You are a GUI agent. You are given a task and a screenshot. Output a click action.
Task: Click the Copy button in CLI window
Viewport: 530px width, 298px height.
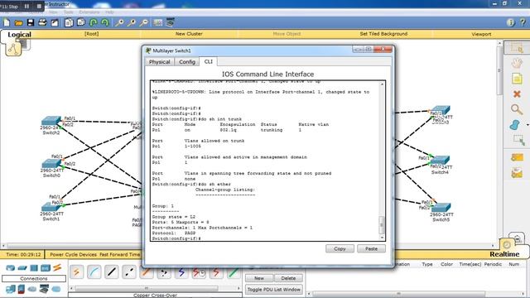click(340, 248)
